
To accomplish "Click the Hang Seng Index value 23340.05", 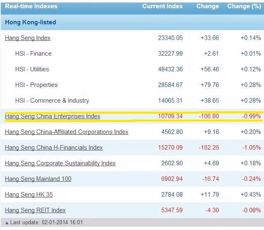I will click(x=170, y=38).
